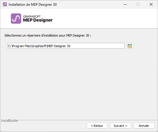Continue with the Suivant button
This screenshot has width=158, height=132.
[121, 125]
